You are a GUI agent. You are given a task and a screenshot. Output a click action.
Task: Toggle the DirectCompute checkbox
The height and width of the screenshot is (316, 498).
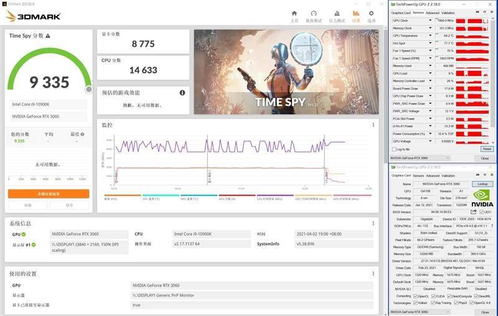tap(449, 296)
